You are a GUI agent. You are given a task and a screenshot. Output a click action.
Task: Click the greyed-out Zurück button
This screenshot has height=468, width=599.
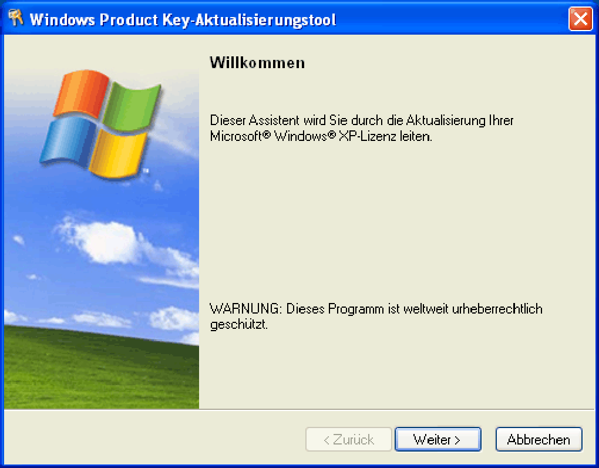[x=348, y=439]
